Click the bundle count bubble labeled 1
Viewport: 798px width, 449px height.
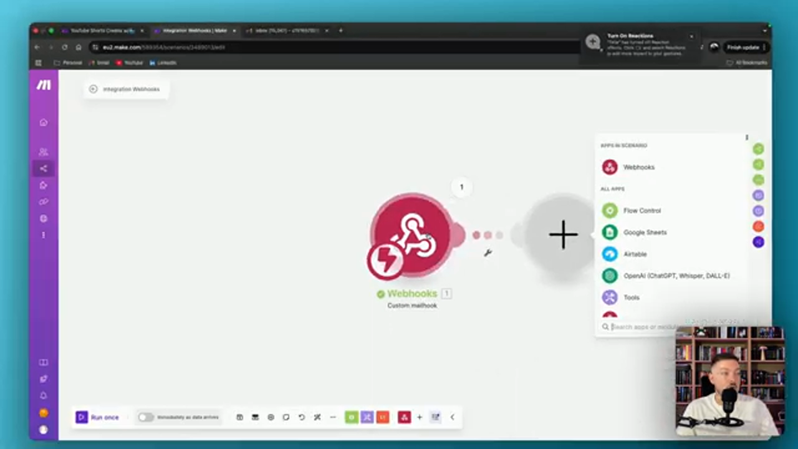[461, 187]
